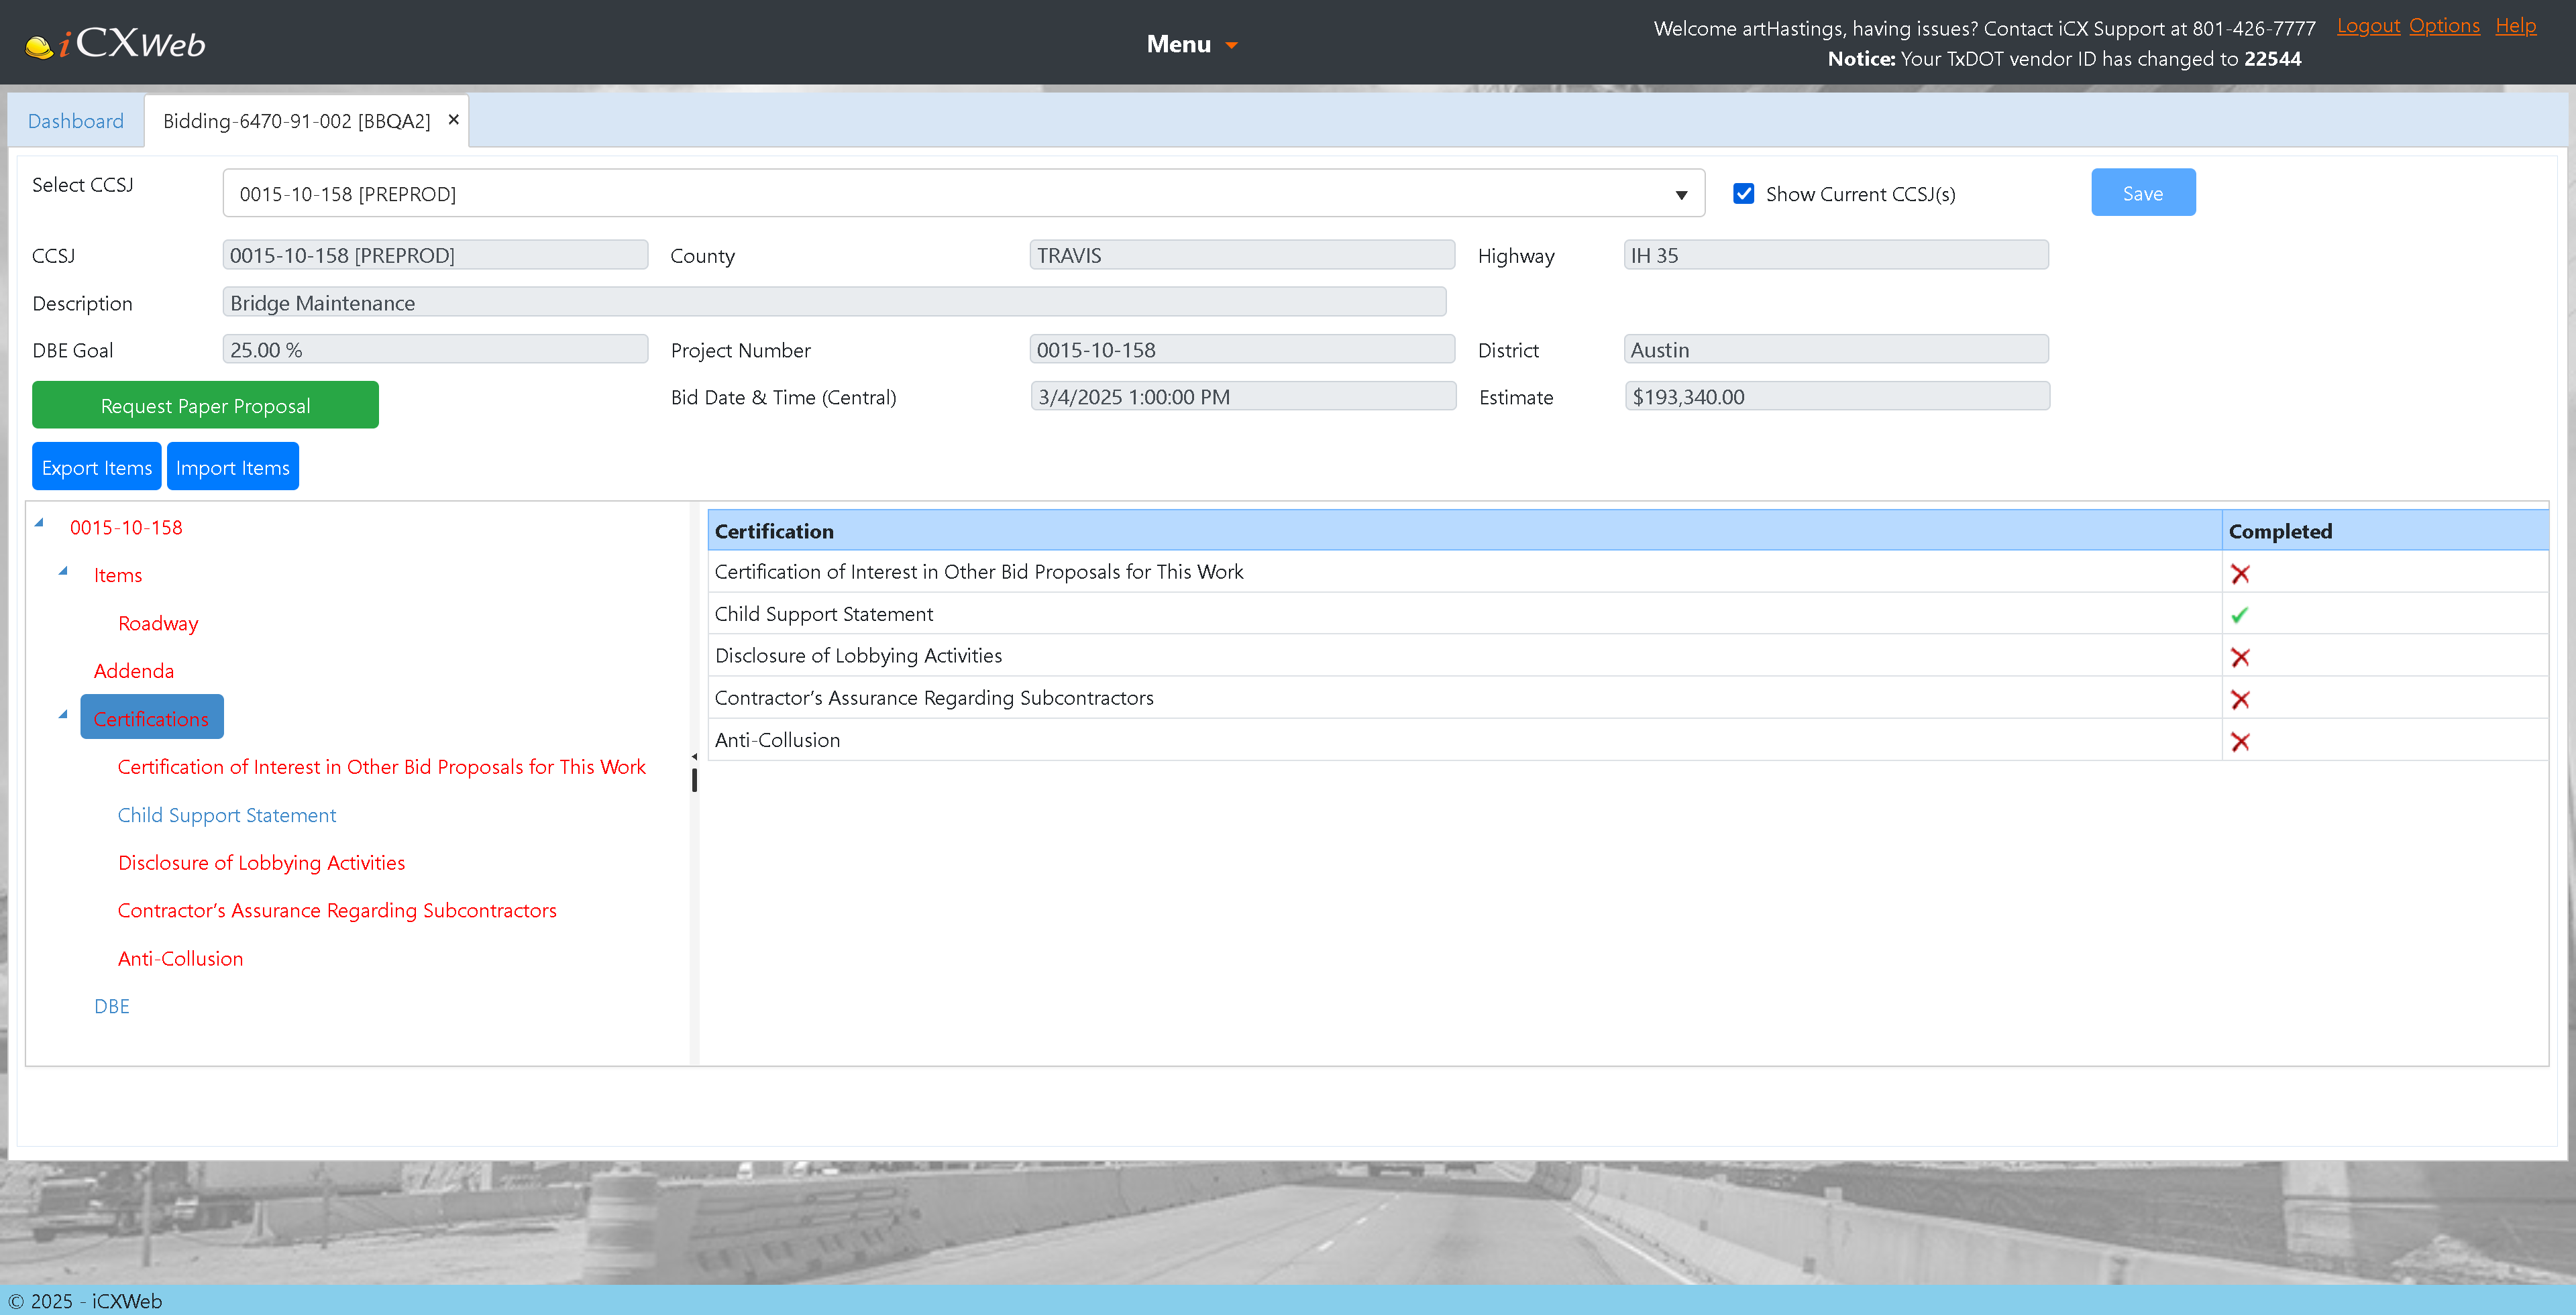The height and width of the screenshot is (1315, 2576).
Task: Uncheck Show Current CCSJ(s) checkbox
Action: point(1743,194)
